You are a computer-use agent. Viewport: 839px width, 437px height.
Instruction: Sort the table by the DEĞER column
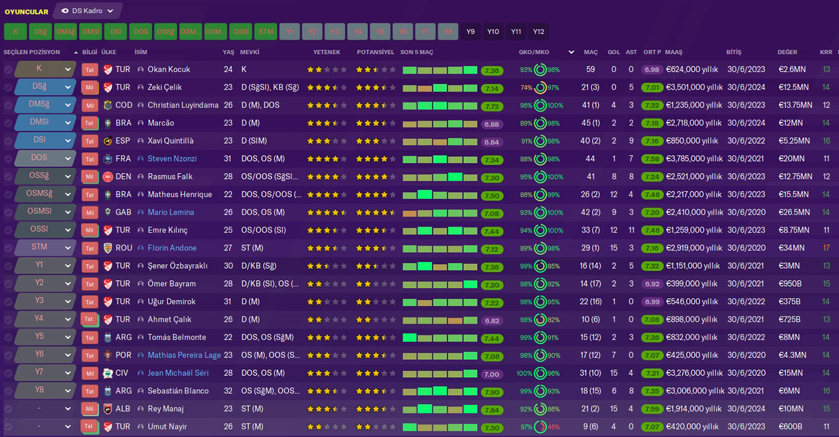[787, 52]
